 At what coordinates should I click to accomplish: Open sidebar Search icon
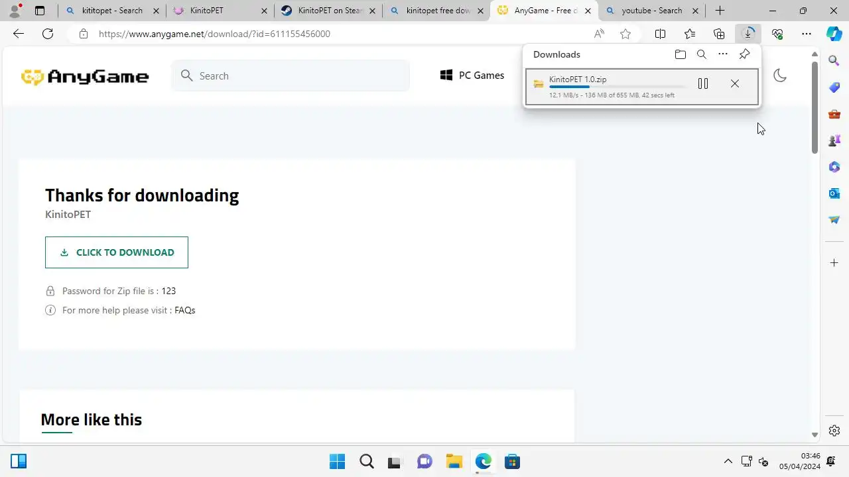click(834, 61)
